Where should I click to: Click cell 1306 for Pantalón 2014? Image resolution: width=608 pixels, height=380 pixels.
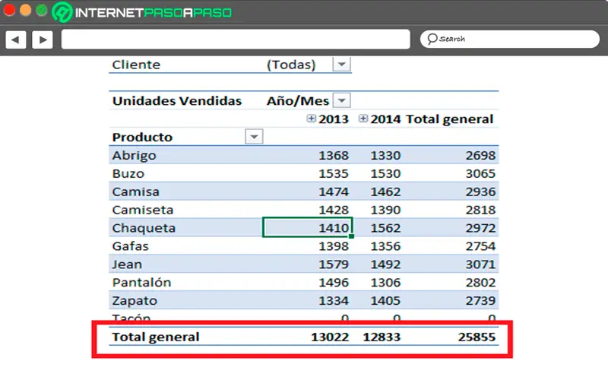pyautogui.click(x=385, y=283)
